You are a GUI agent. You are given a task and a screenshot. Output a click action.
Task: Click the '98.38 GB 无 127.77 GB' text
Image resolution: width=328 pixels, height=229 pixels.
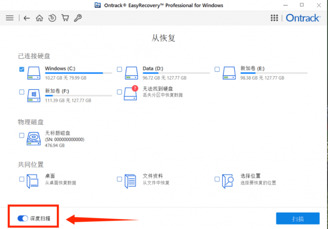262,78
